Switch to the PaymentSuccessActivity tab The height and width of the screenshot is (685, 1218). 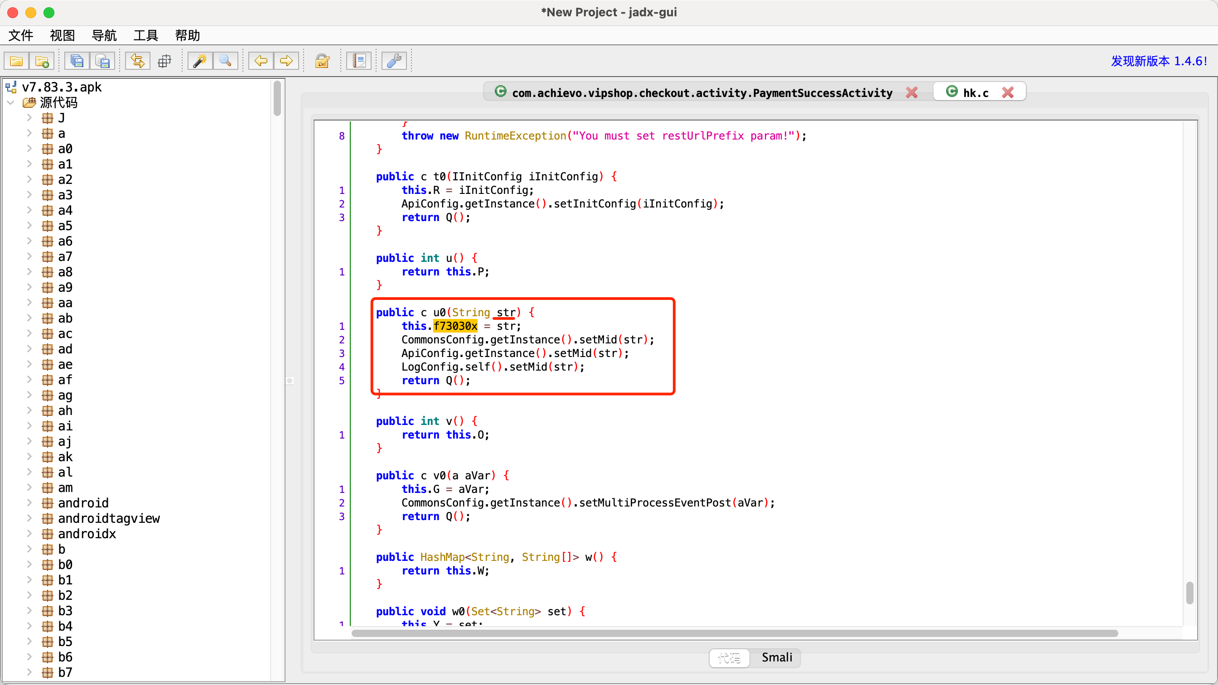click(702, 93)
